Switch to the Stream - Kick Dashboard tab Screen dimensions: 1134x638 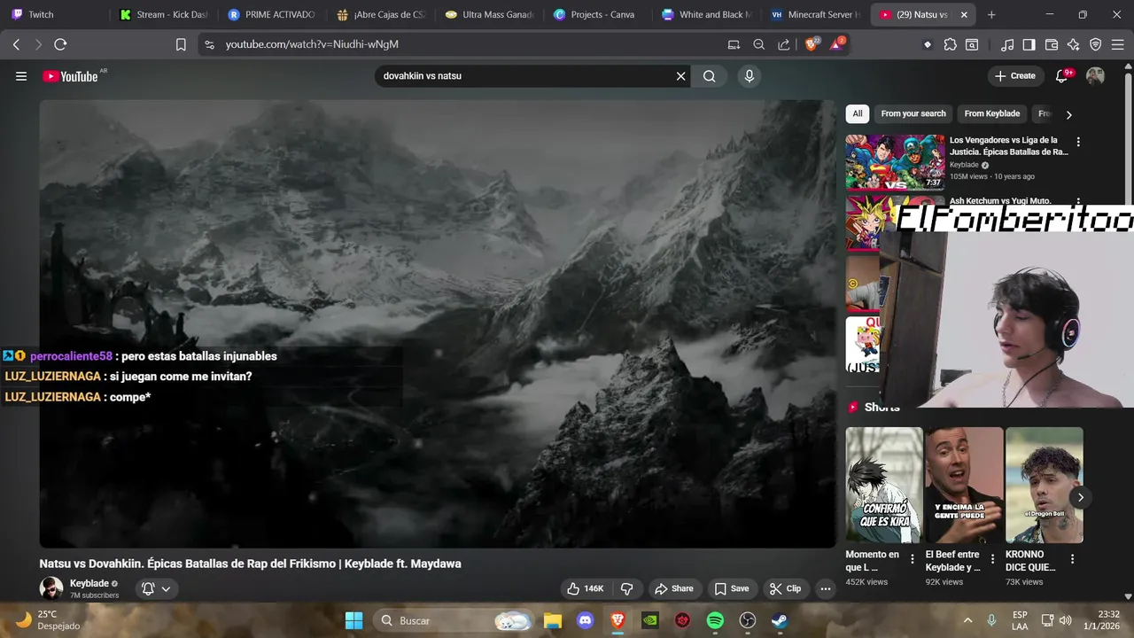click(163, 14)
